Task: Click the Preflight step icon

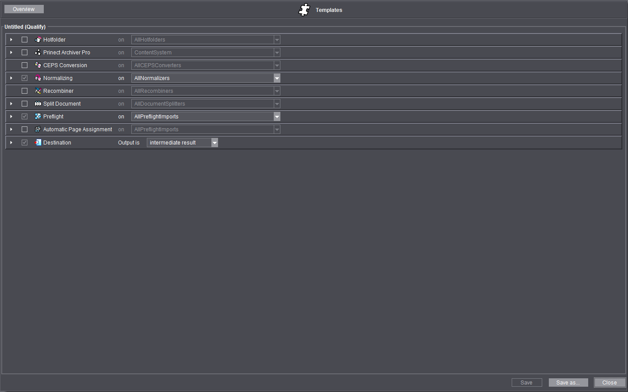Action: (38, 117)
